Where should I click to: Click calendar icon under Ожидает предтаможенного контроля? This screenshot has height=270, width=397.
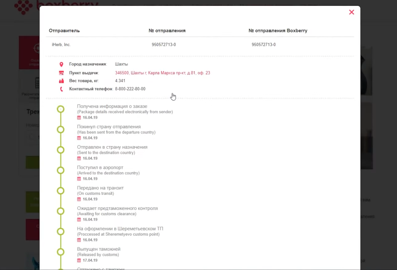(x=79, y=220)
